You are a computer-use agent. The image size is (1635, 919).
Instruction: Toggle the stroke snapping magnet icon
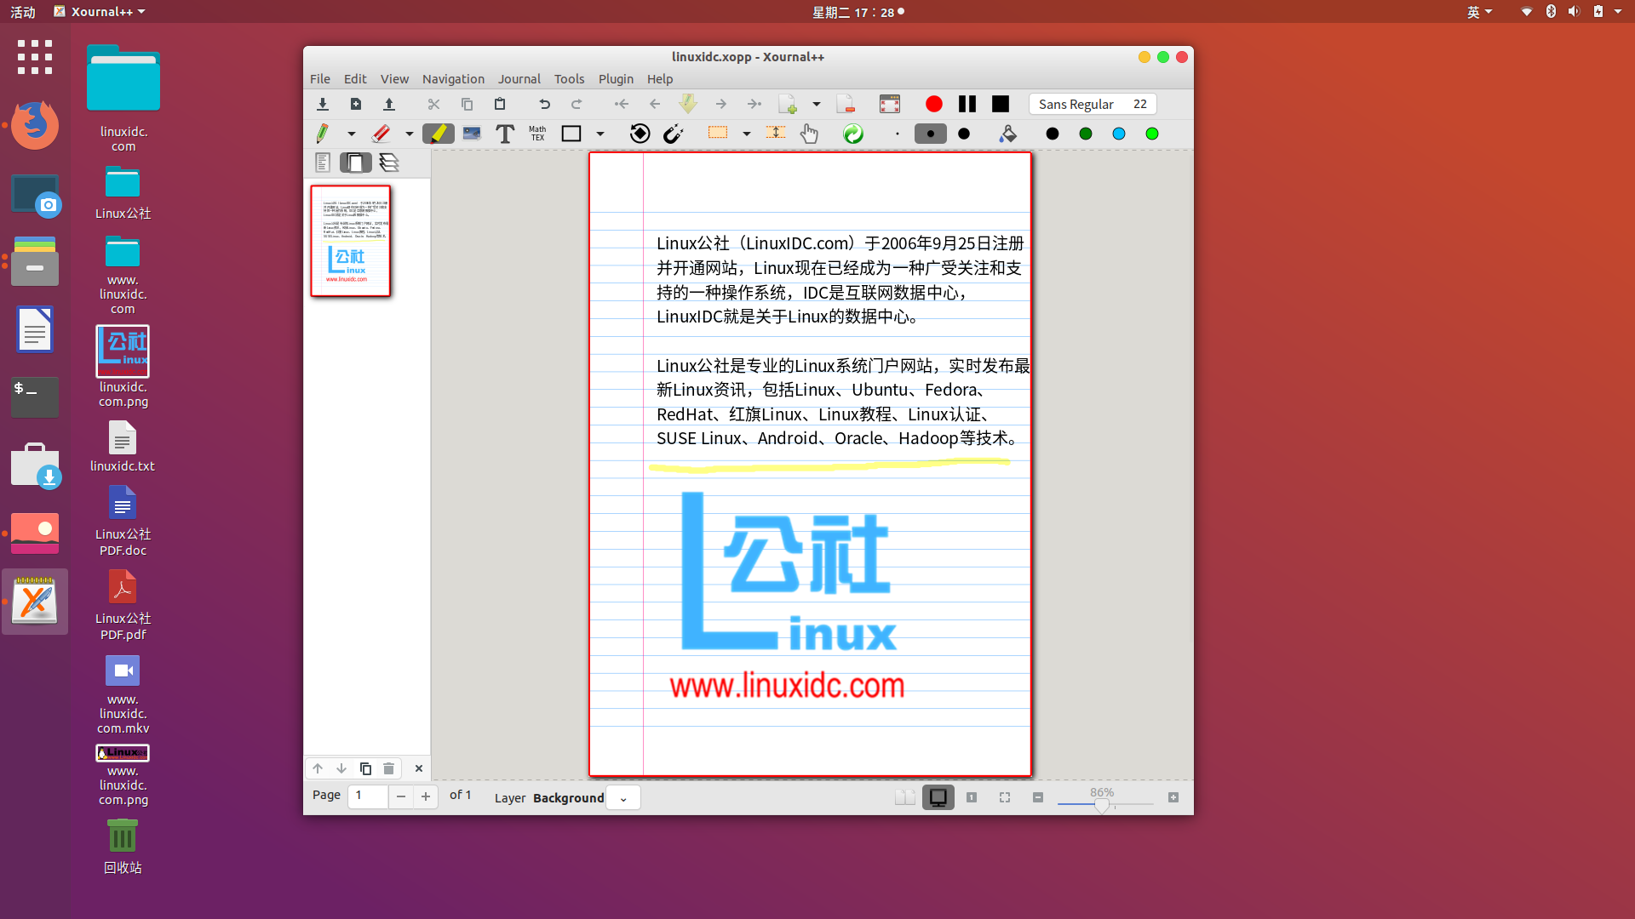click(673, 134)
